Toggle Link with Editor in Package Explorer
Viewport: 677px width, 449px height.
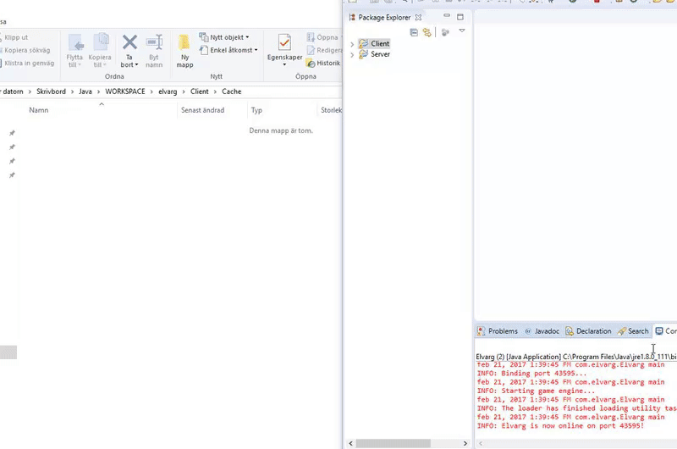pos(427,32)
